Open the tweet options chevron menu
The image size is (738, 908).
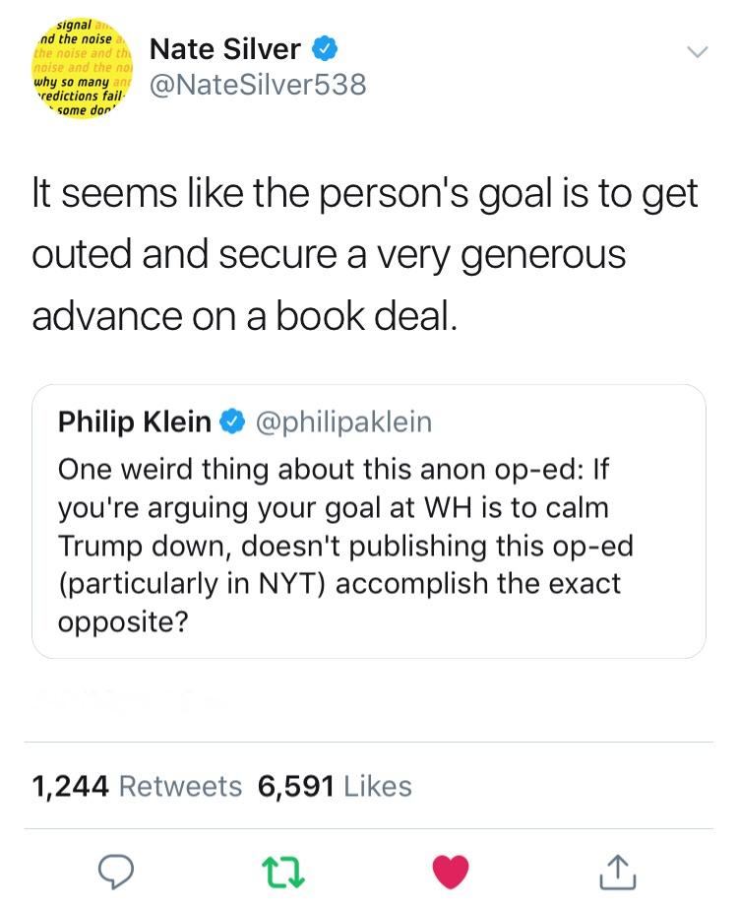pyautogui.click(x=696, y=50)
